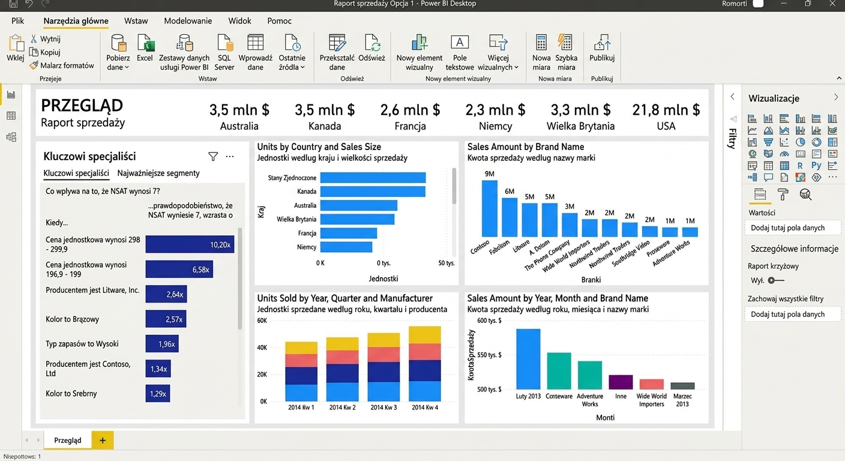
Task: Create a Szybka miara quick measure
Action: coord(566,53)
